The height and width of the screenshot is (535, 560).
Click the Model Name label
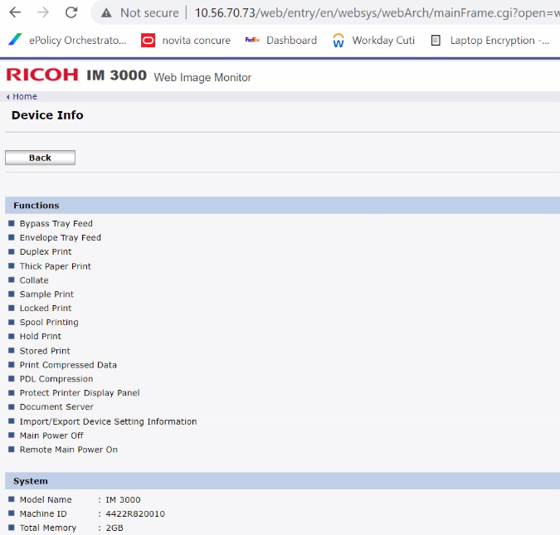click(x=46, y=499)
